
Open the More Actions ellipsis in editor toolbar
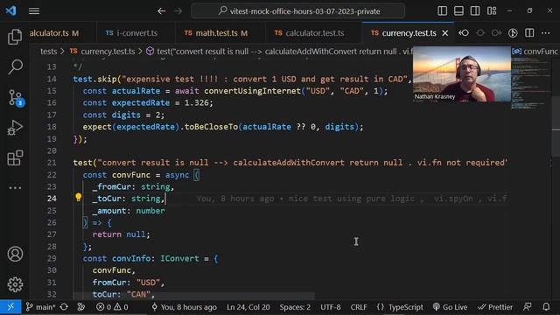coord(545,33)
